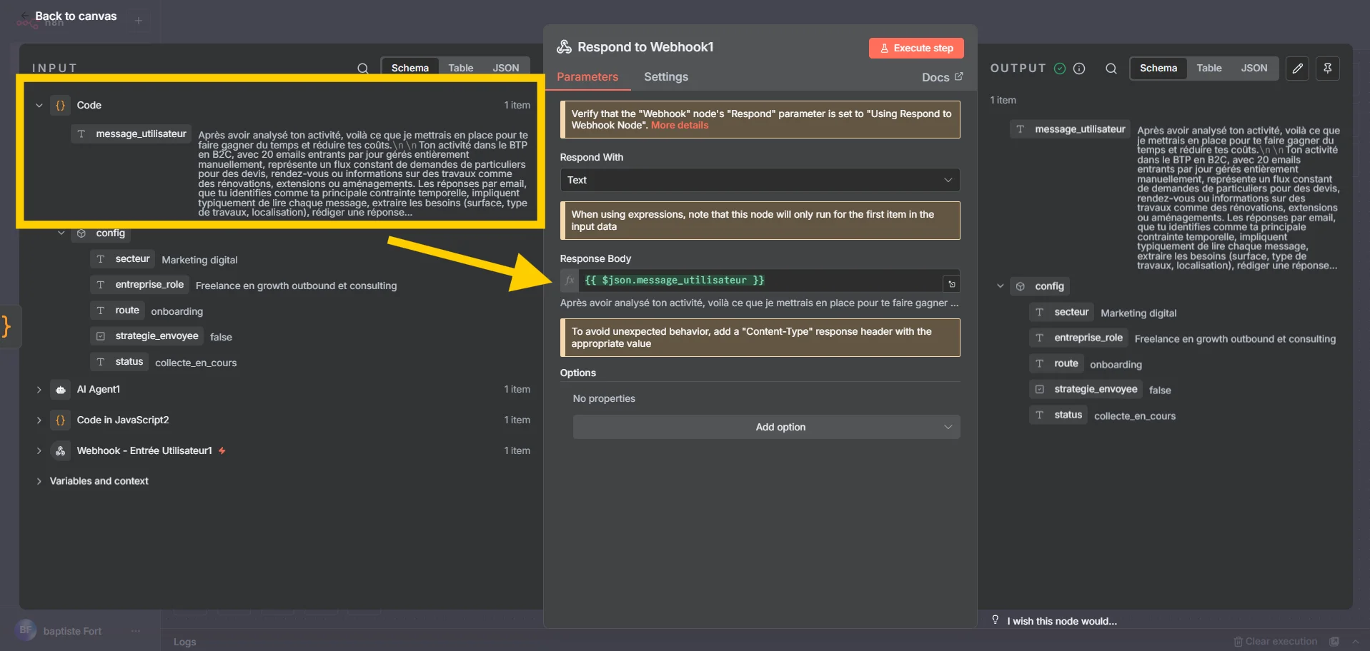Click the webhook icon beside Respond to Webhook1
The width and height of the screenshot is (1370, 651).
(x=564, y=46)
